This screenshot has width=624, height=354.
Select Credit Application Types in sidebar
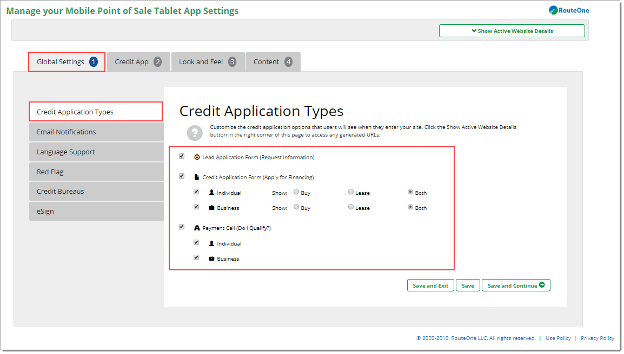(96, 112)
